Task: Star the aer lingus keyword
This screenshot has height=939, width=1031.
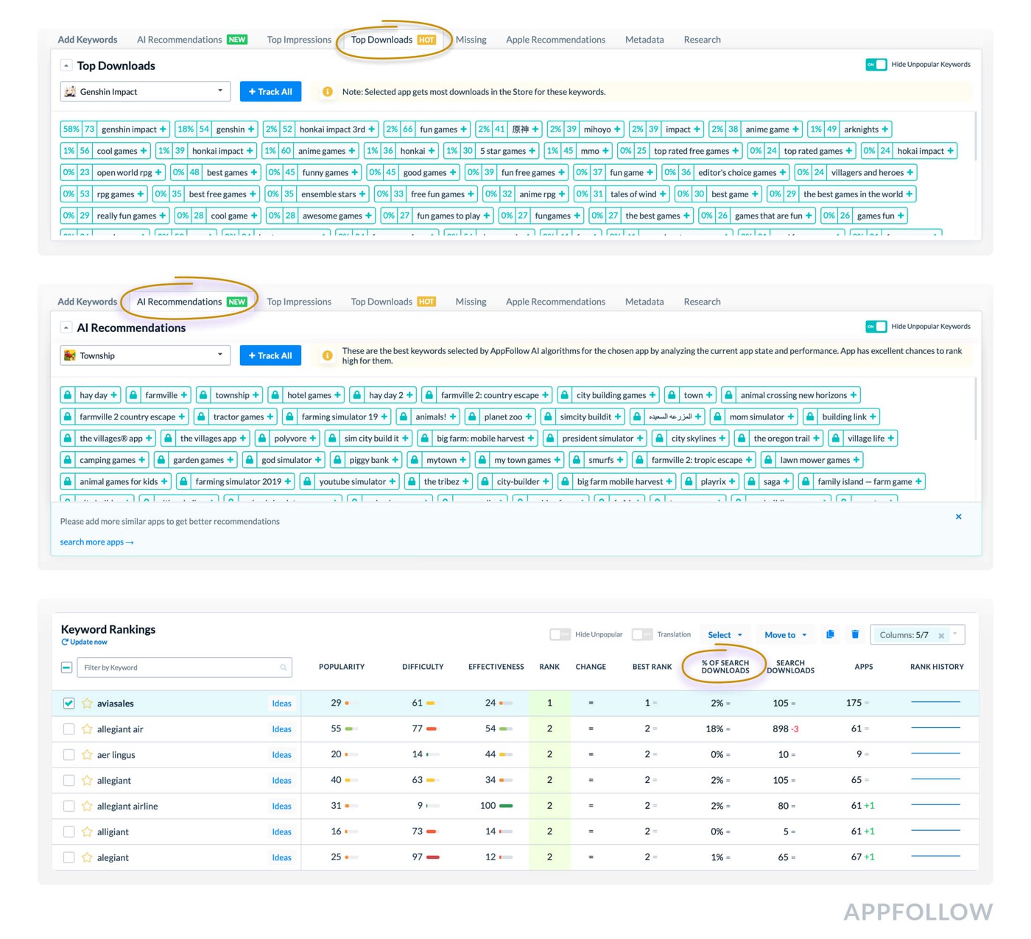Action: click(87, 755)
